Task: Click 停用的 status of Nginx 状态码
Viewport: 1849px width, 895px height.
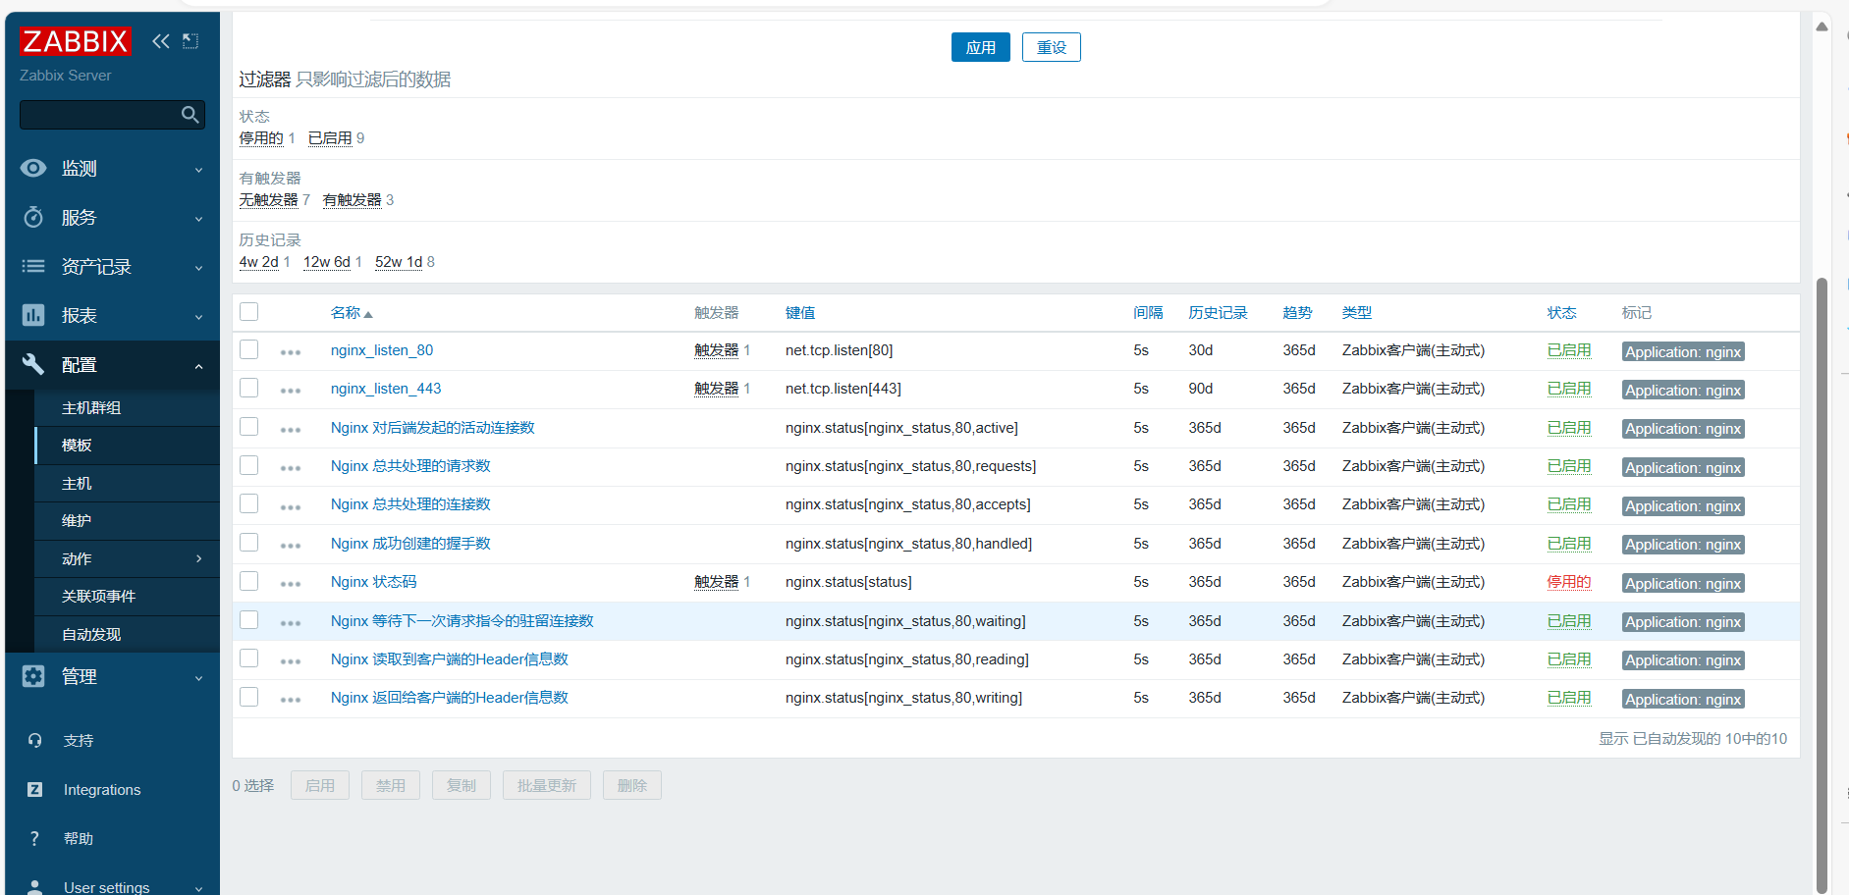Action: point(1569,582)
